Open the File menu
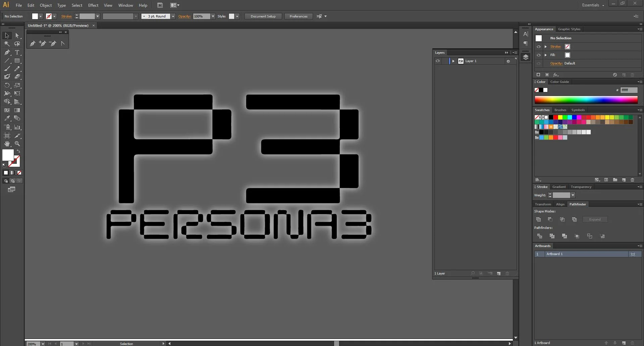This screenshot has height=346, width=644. [x=19, y=5]
